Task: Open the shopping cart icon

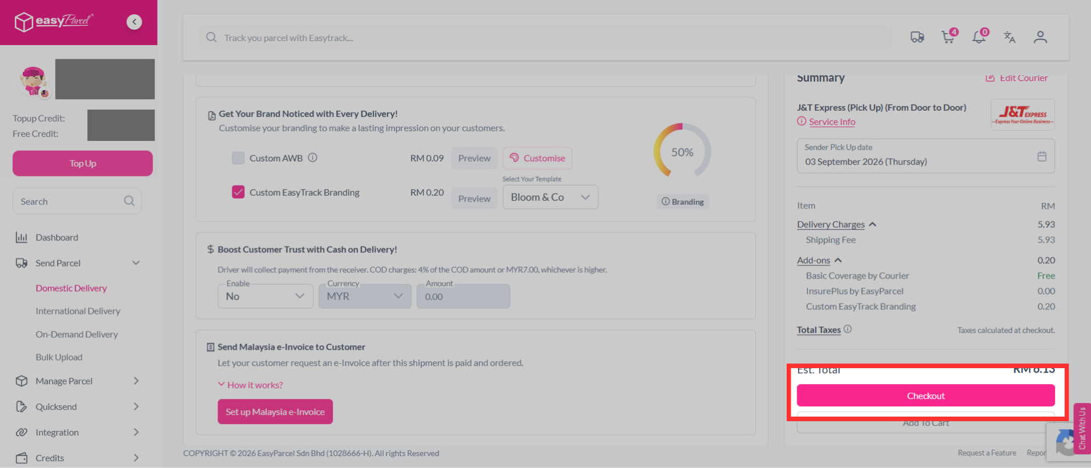Action: (x=948, y=37)
